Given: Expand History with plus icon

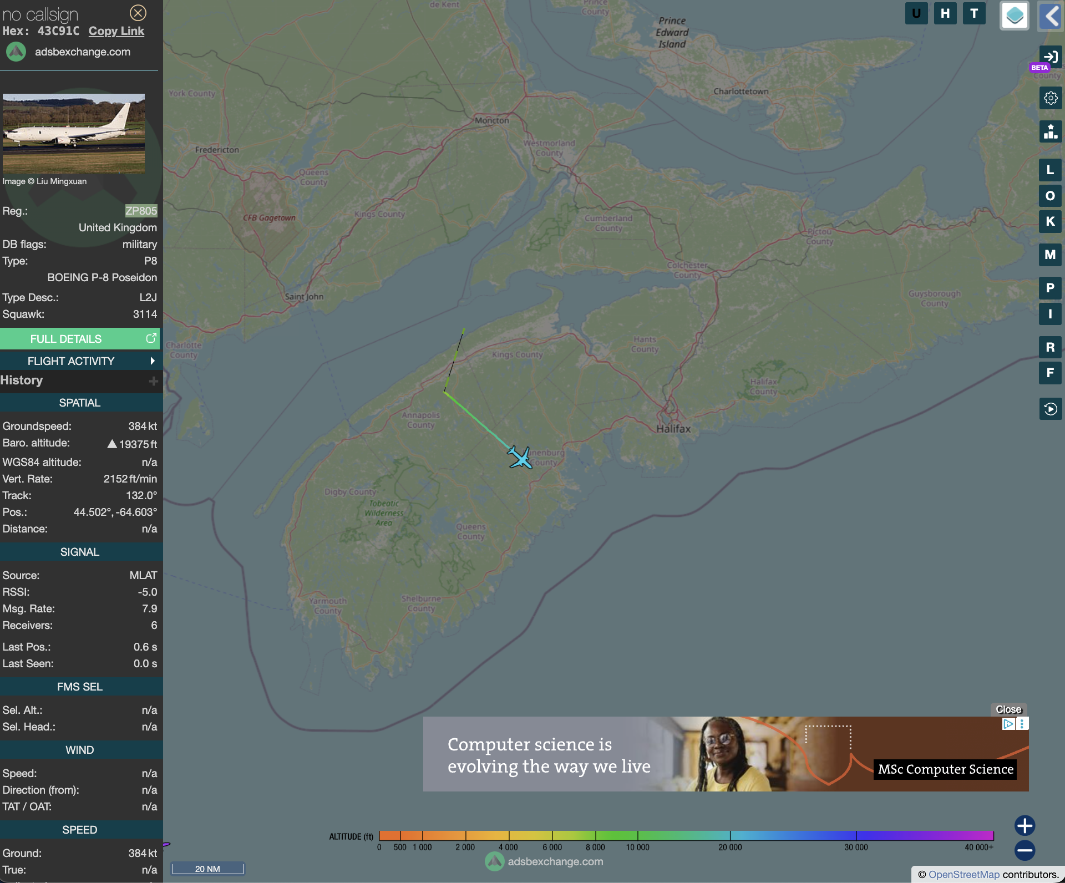Looking at the screenshot, I should click(x=154, y=381).
